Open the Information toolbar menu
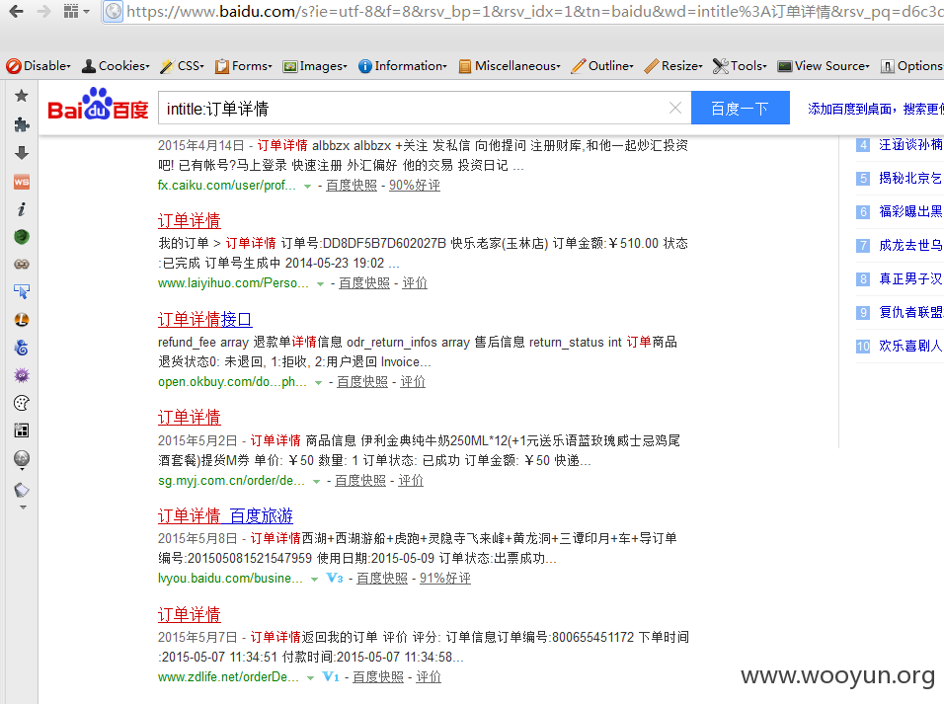This screenshot has height=704, width=944. [403, 65]
